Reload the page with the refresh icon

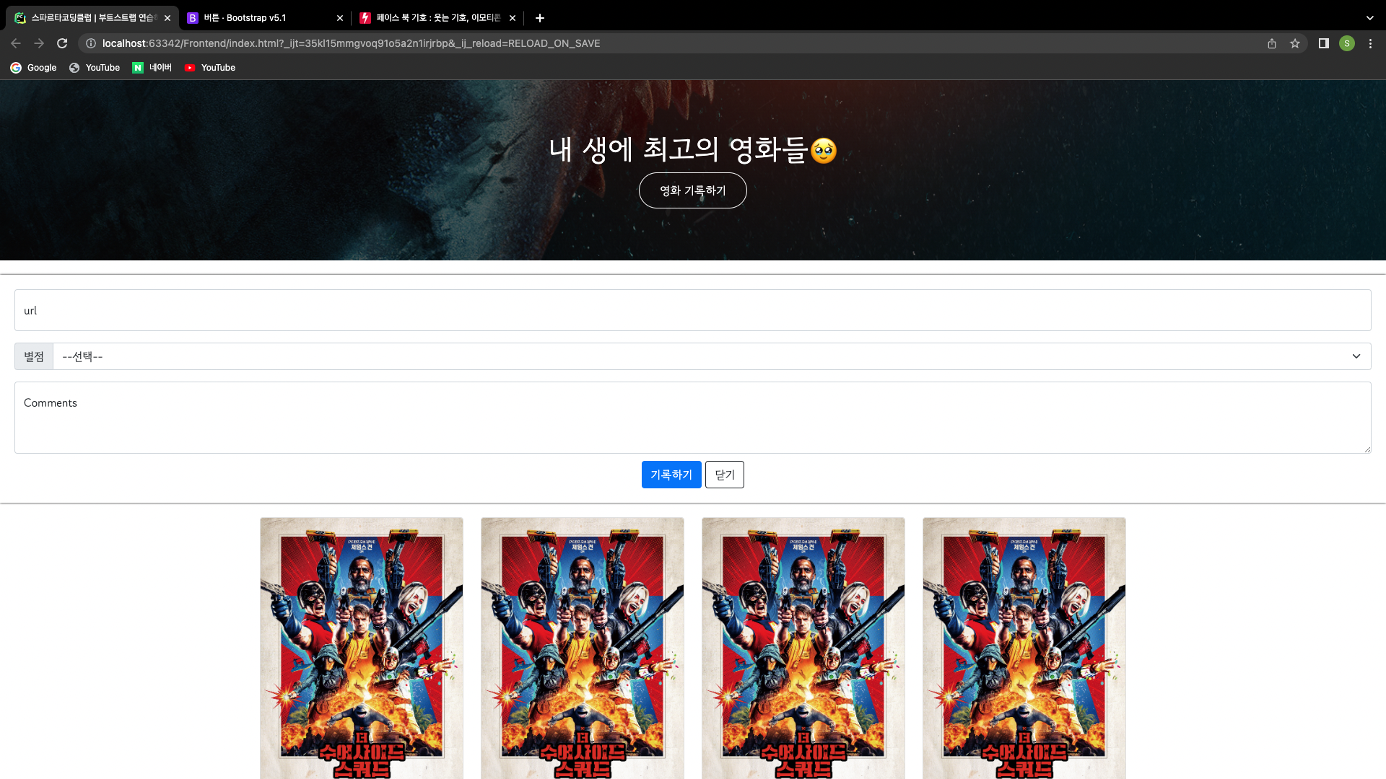62,43
